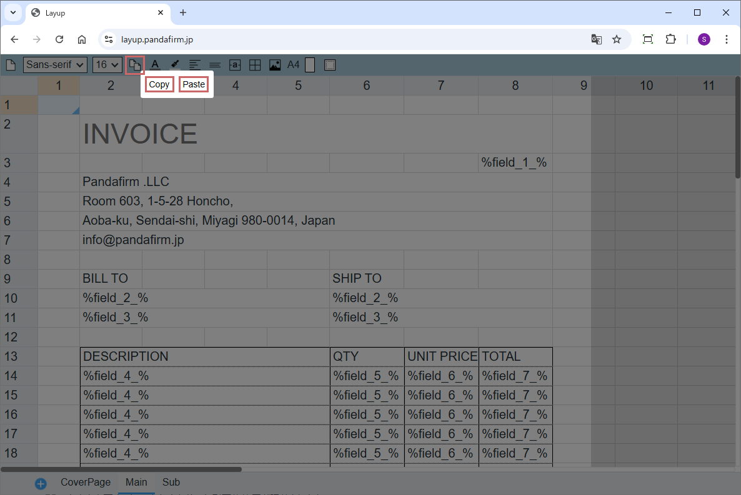Open the Sans-serif font family dropdown
Image resolution: width=741 pixels, height=495 pixels.
[55, 65]
